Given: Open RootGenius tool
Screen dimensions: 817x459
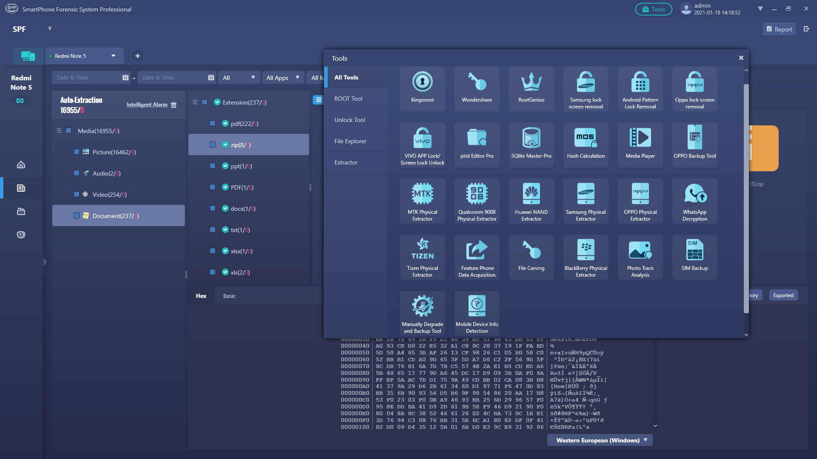Looking at the screenshot, I should point(531,89).
